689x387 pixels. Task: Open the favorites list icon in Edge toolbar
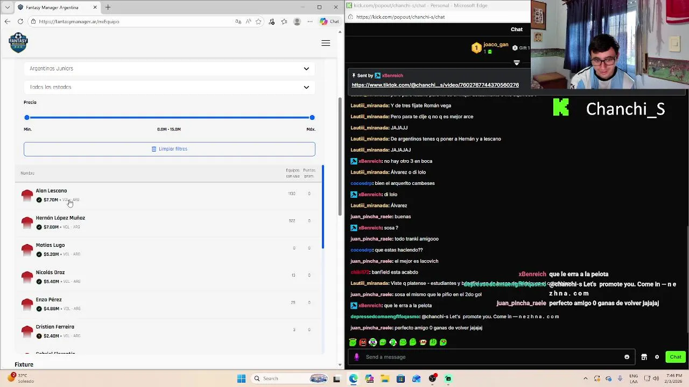[x=284, y=21]
